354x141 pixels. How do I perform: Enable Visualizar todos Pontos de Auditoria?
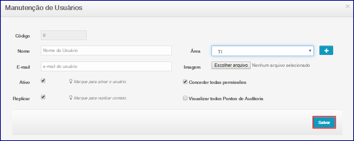tap(185, 98)
